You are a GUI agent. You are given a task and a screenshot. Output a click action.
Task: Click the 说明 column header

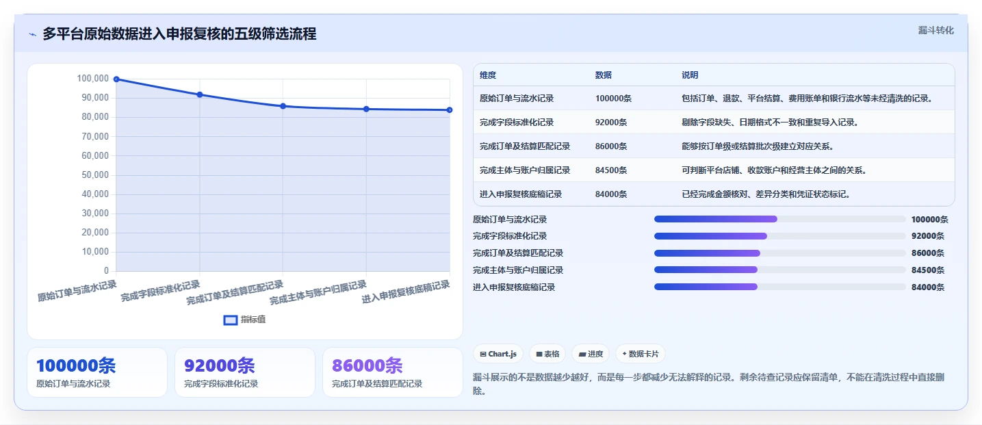[x=690, y=75]
